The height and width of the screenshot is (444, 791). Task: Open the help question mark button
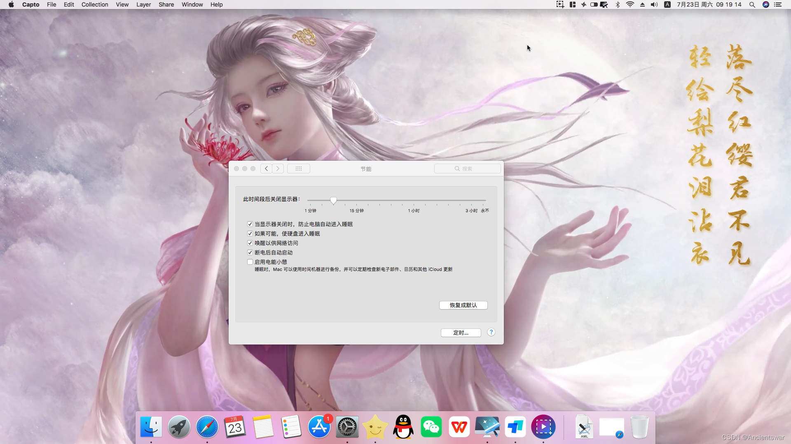(x=491, y=332)
